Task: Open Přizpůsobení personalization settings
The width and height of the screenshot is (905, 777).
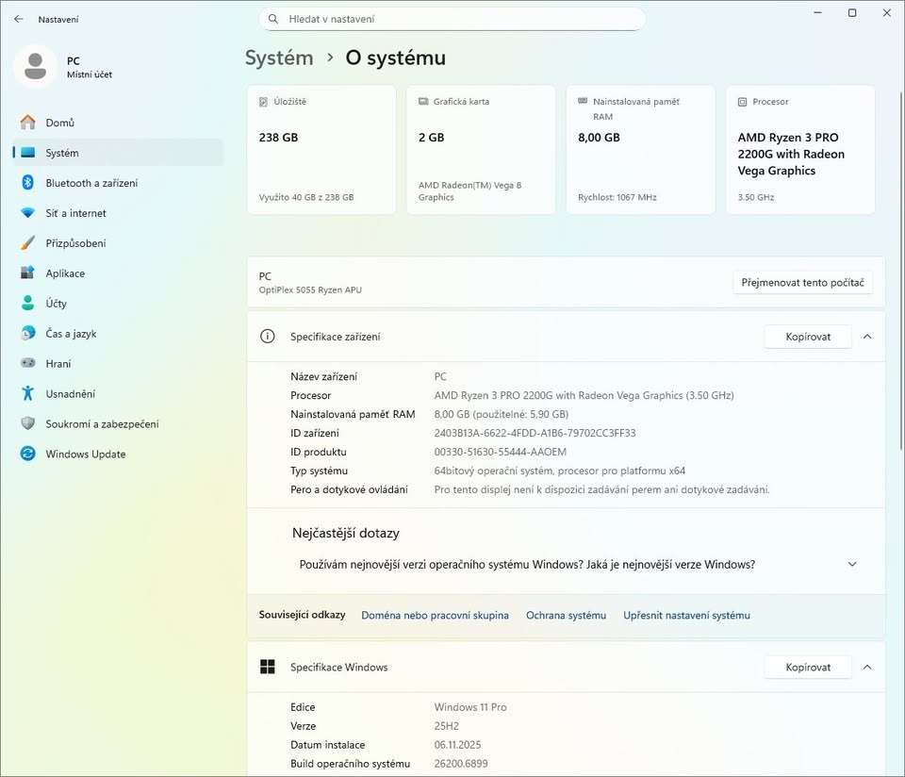Action: (75, 243)
